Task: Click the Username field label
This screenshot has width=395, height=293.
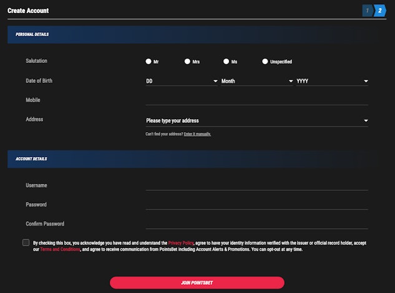Action: click(36, 185)
